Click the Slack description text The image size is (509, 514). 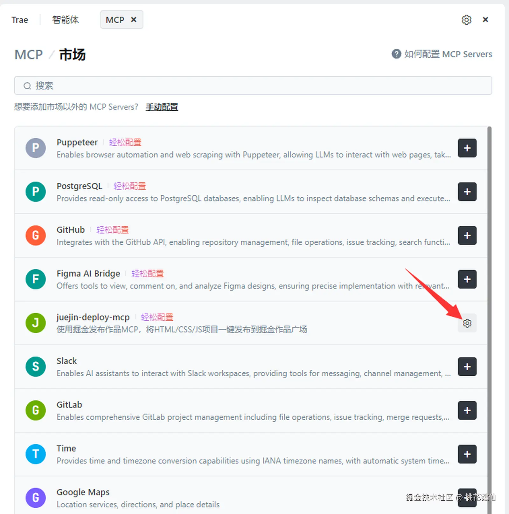coord(254,373)
